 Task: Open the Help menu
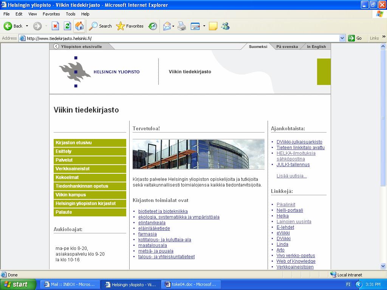85,14
